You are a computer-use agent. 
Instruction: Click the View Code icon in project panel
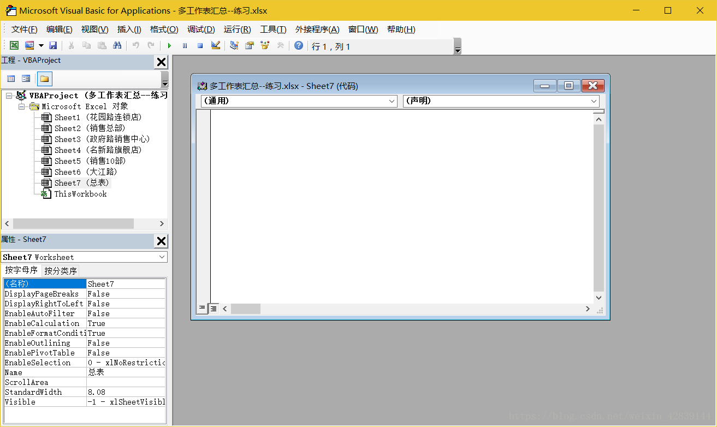(x=11, y=79)
